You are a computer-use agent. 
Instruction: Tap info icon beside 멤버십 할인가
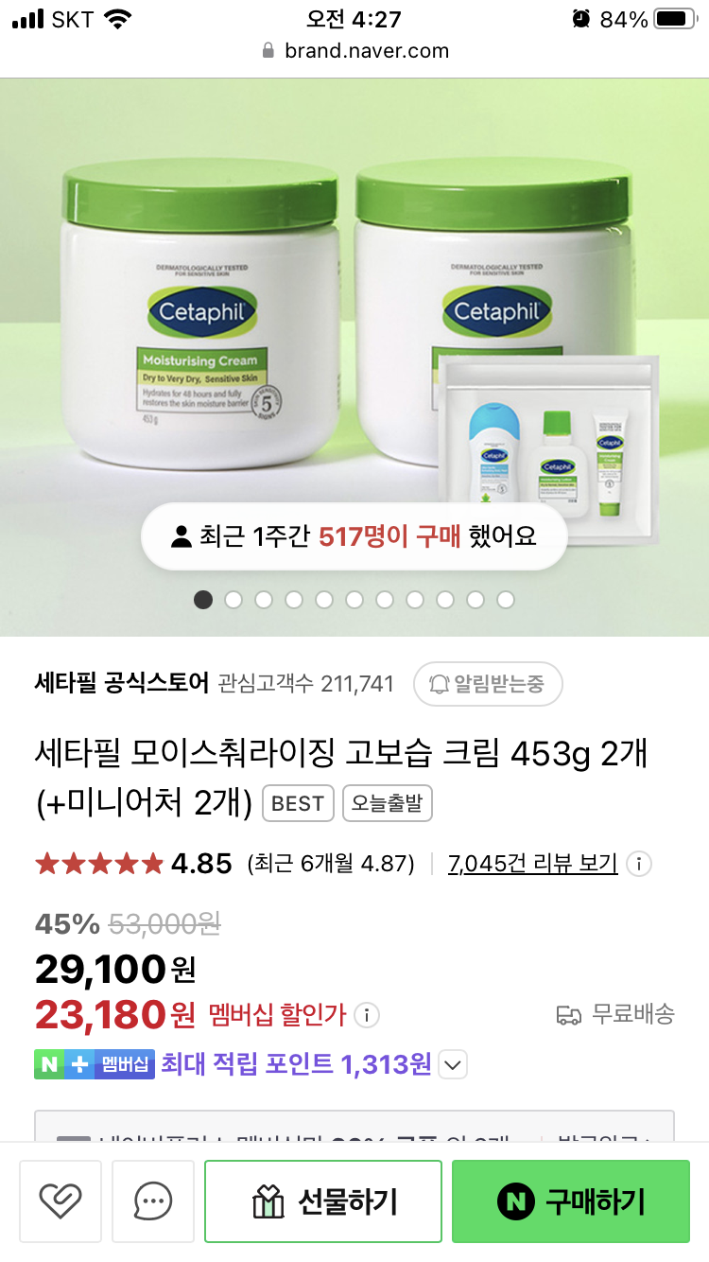coord(367,1015)
